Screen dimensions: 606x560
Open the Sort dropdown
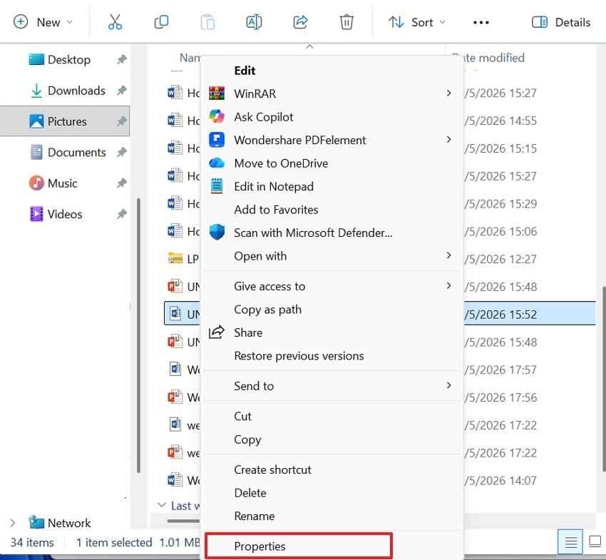417,22
